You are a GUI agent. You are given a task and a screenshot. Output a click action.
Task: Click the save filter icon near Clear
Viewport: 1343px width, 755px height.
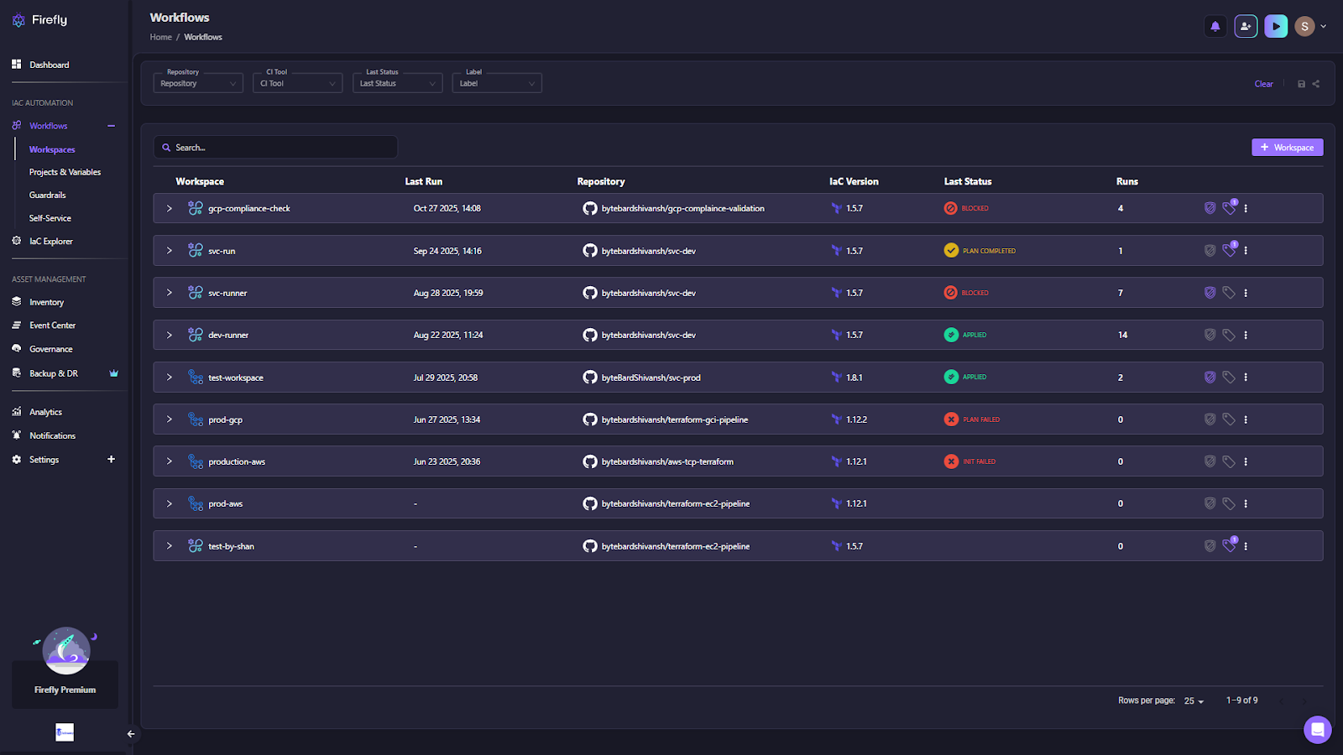click(x=1301, y=84)
